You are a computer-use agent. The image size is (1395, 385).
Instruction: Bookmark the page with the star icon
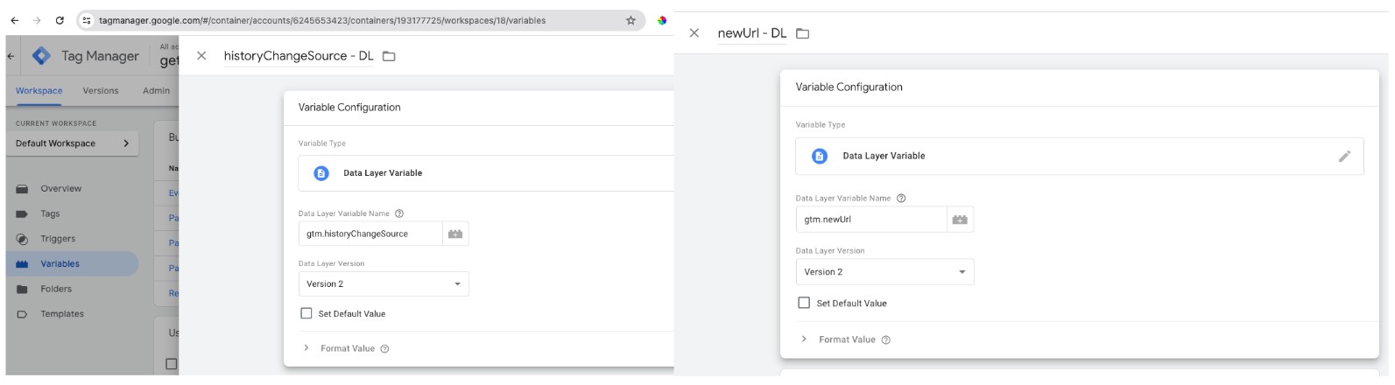(631, 21)
